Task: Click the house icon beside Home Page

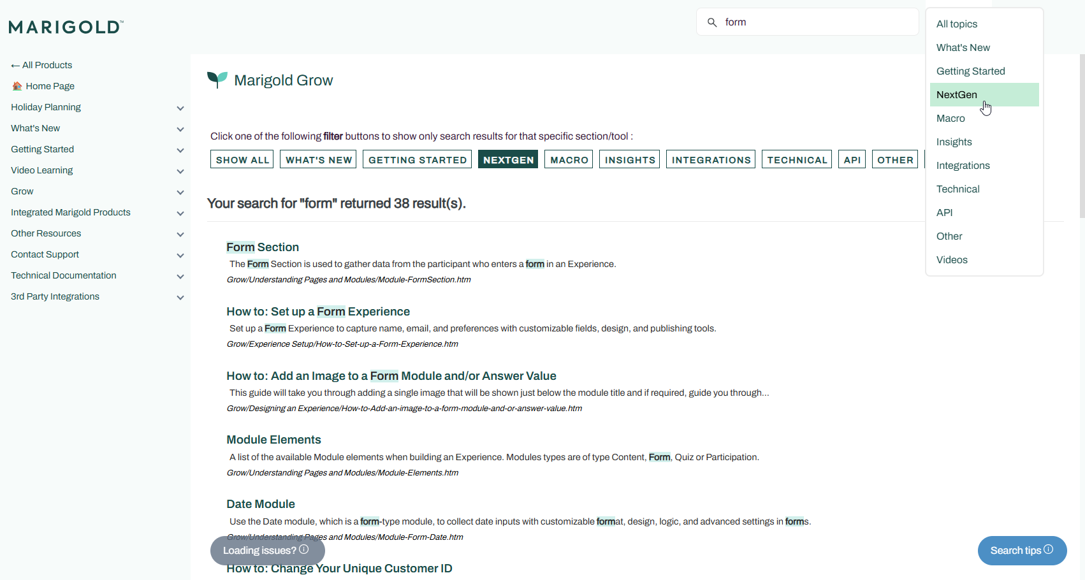Action: (x=17, y=86)
